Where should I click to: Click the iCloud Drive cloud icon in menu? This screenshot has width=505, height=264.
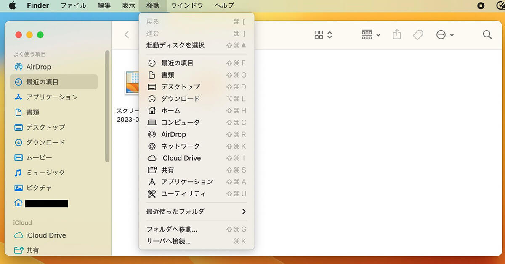pyautogui.click(x=152, y=158)
